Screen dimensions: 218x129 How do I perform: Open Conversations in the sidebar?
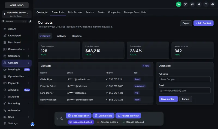(17, 49)
